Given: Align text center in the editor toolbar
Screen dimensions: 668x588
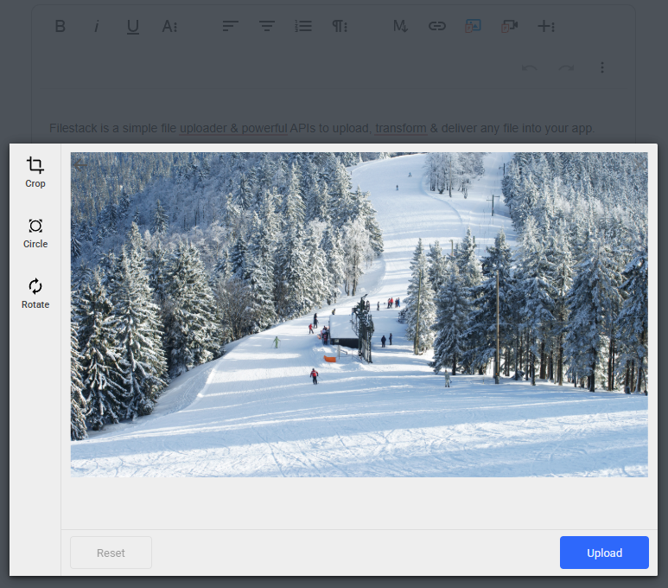Looking at the screenshot, I should coord(267,27).
